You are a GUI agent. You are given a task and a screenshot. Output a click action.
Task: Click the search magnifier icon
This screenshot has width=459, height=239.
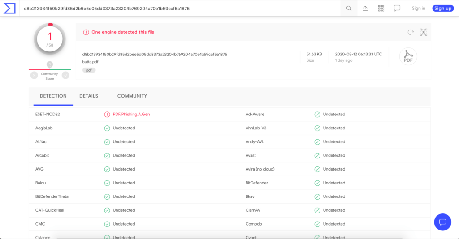click(349, 8)
